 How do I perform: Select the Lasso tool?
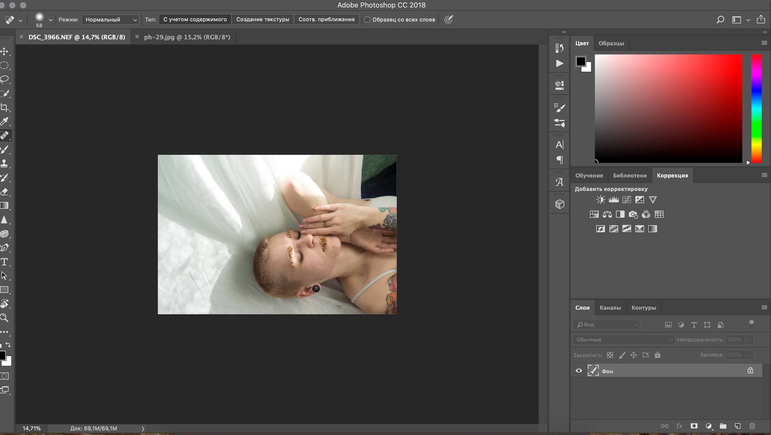pyautogui.click(x=5, y=79)
